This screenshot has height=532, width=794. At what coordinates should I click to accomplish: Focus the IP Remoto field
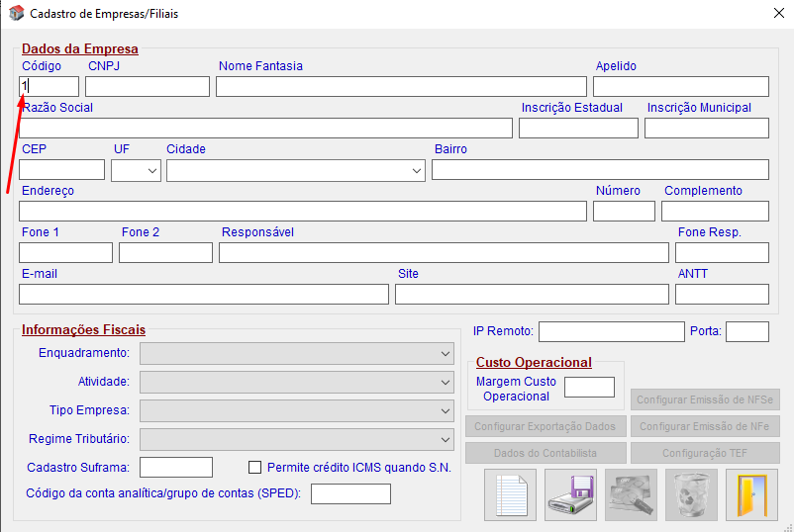[x=612, y=331]
